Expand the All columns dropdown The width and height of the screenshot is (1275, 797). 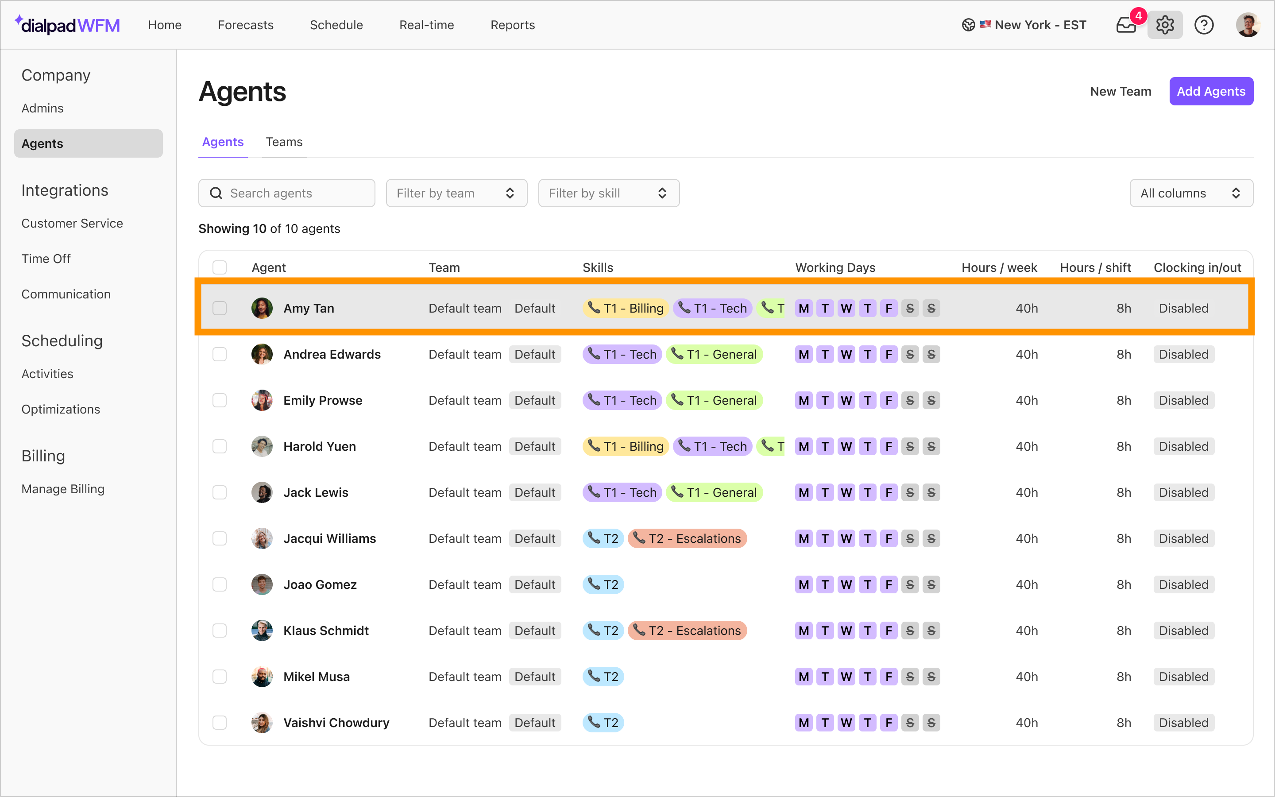(x=1191, y=193)
